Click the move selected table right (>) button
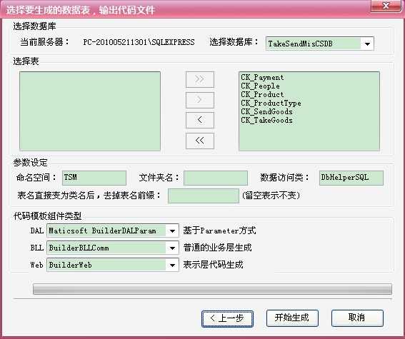Image resolution: width=405 pixels, height=339 pixels. pos(200,100)
